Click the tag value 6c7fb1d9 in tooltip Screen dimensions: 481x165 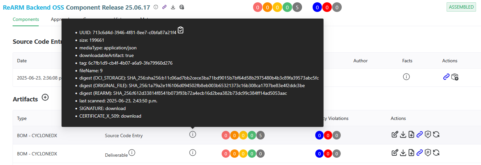[130, 63]
